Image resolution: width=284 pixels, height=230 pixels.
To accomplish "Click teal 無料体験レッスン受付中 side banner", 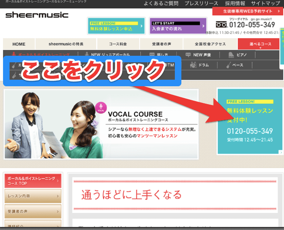I will point(250,122).
